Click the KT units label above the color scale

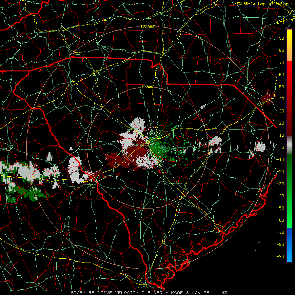point(280,23)
